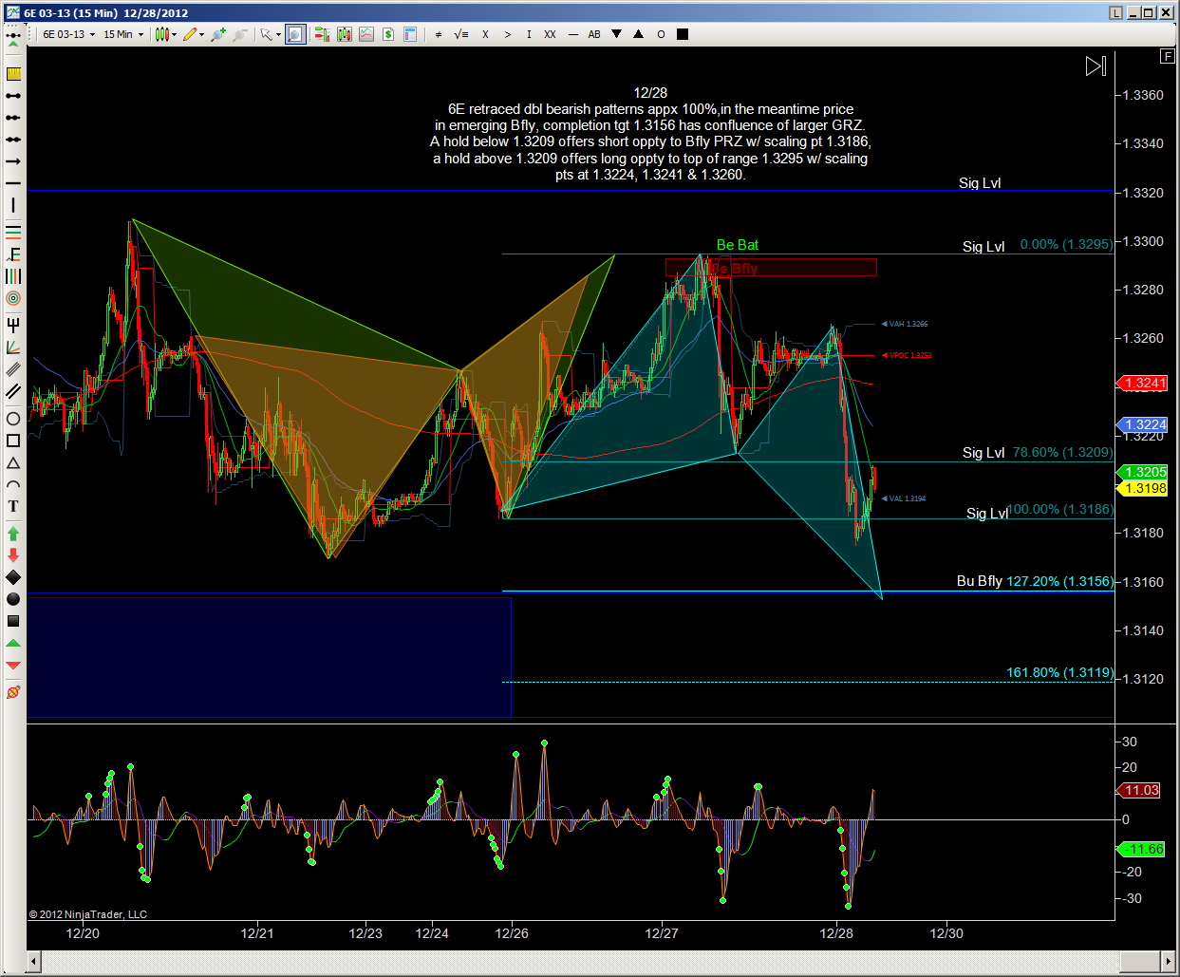This screenshot has height=977, width=1180.
Task: Toggle the chart trader panel icon
Action: tap(322, 34)
